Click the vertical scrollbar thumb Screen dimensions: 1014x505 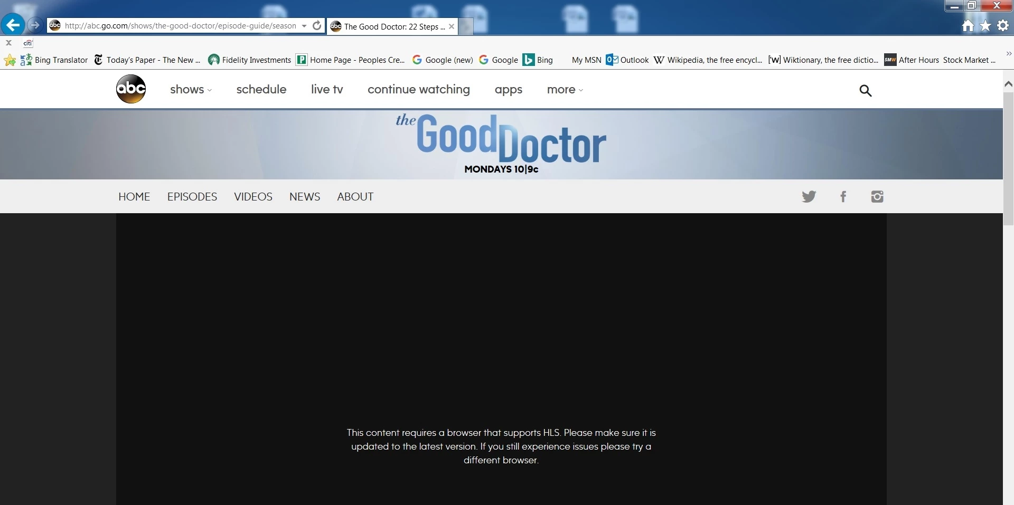pos(1008,158)
